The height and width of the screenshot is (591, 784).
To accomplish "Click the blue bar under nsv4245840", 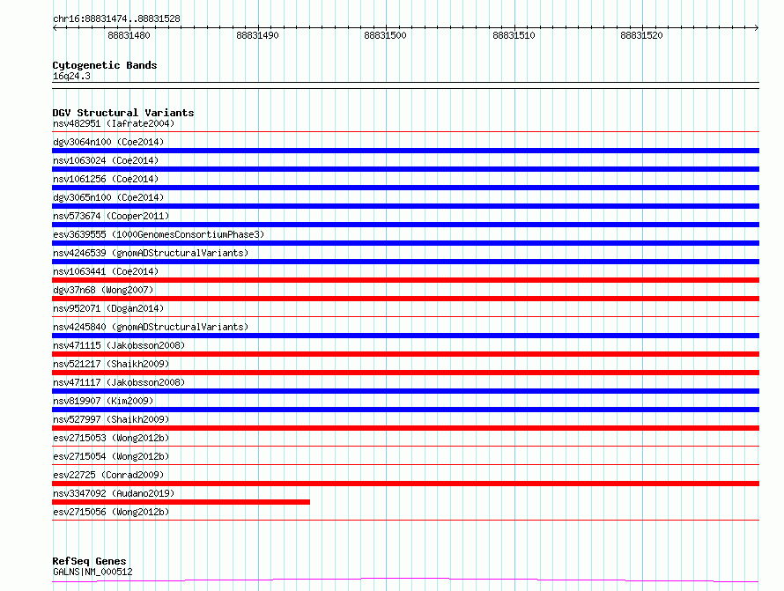I will pyautogui.click(x=405, y=336).
